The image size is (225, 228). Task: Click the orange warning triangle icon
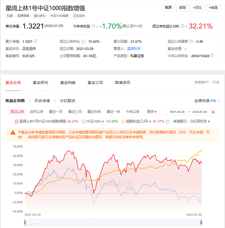pos(13,132)
